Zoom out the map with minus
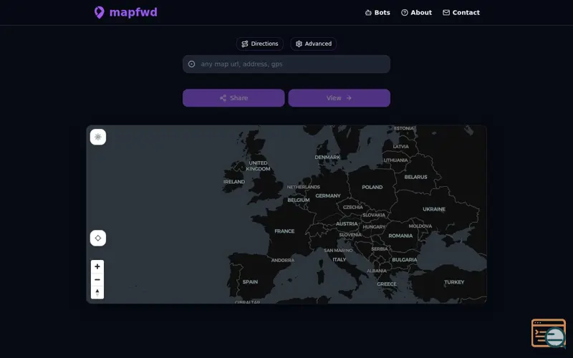Image resolution: width=573 pixels, height=358 pixels. (x=97, y=280)
